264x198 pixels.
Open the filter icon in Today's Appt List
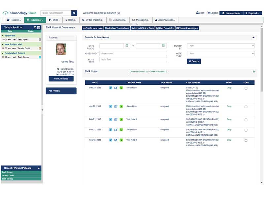click(35, 27)
